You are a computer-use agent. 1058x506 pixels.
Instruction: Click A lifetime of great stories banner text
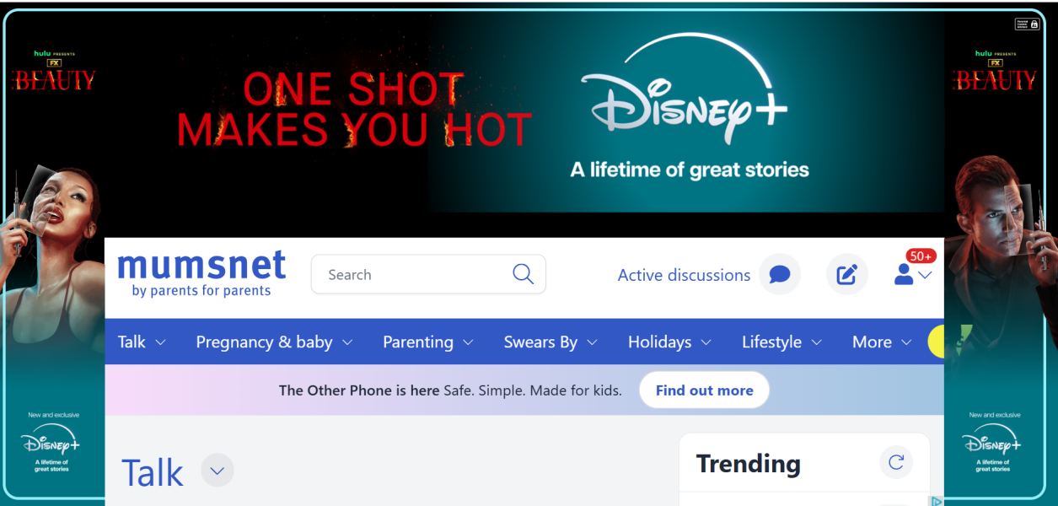tap(690, 170)
